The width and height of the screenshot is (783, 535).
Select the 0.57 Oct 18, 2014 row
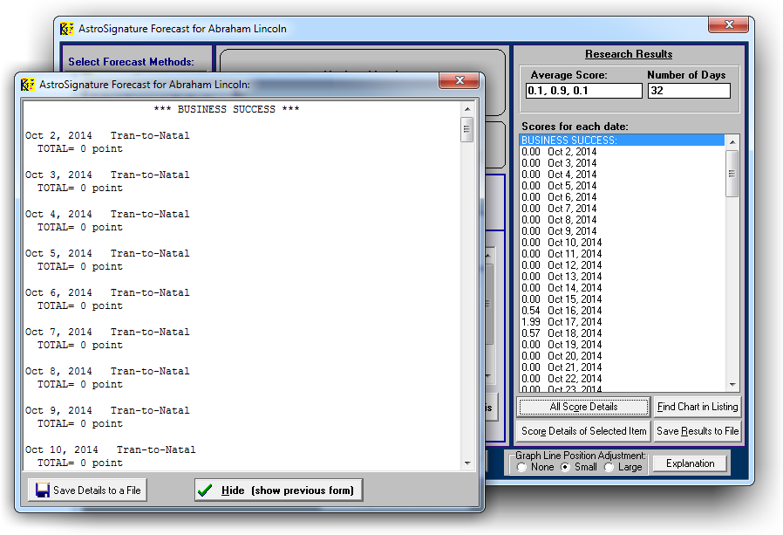pyautogui.click(x=623, y=333)
